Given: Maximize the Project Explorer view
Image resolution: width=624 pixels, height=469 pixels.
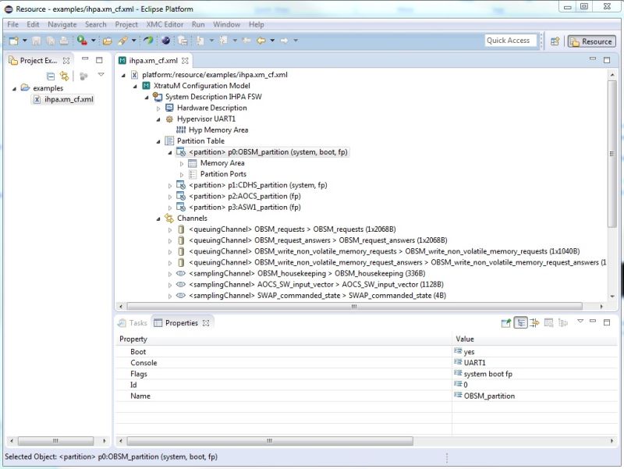Looking at the screenshot, I should [x=99, y=60].
